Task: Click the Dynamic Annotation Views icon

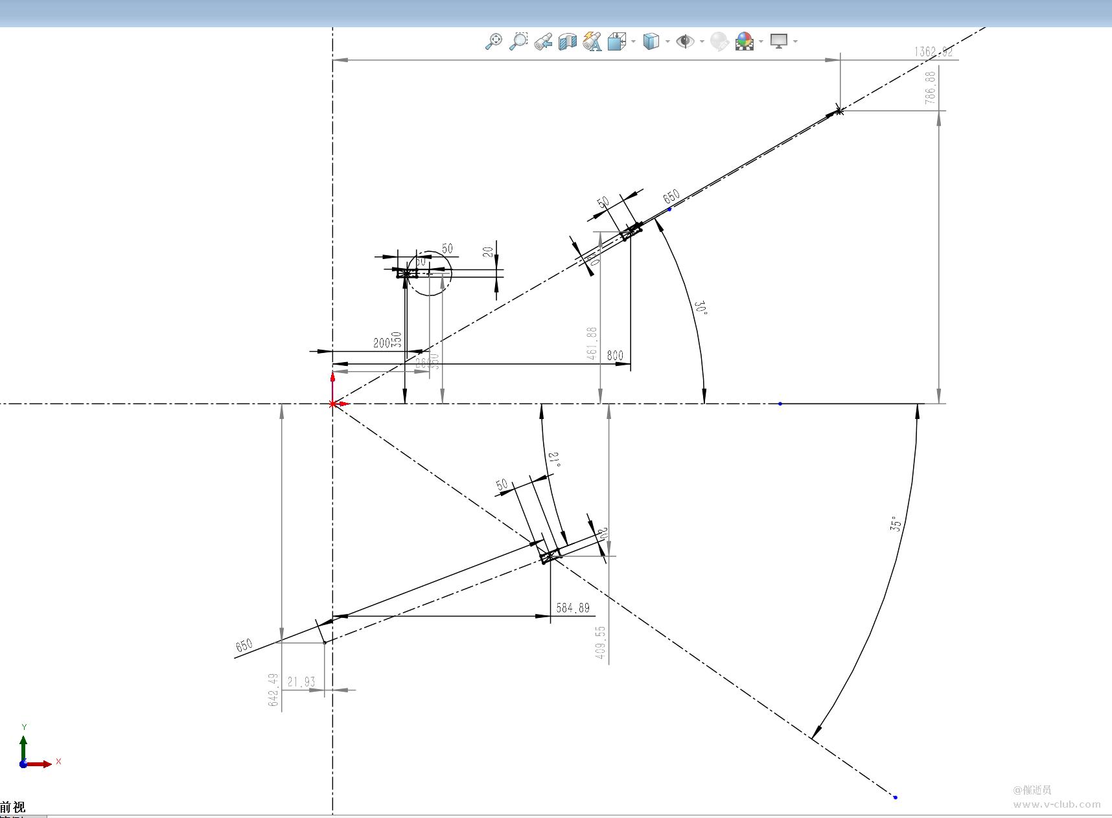Action: [592, 41]
